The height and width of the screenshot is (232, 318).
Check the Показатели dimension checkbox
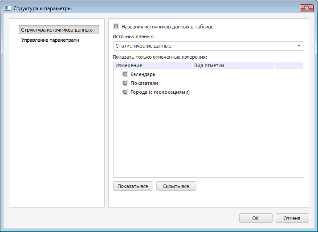(x=126, y=83)
